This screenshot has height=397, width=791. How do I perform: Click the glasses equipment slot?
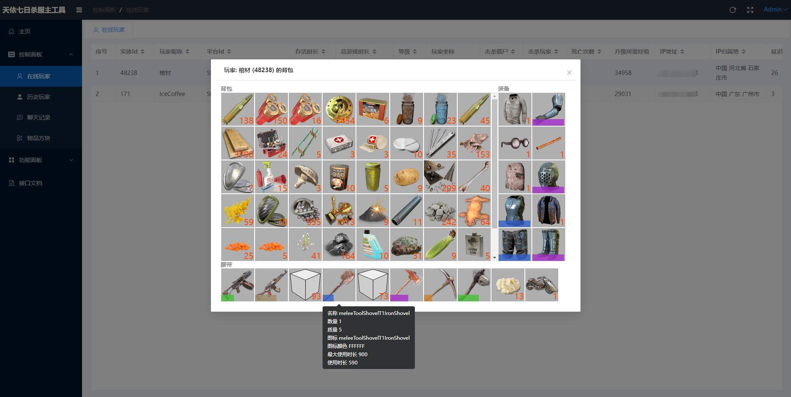click(515, 143)
